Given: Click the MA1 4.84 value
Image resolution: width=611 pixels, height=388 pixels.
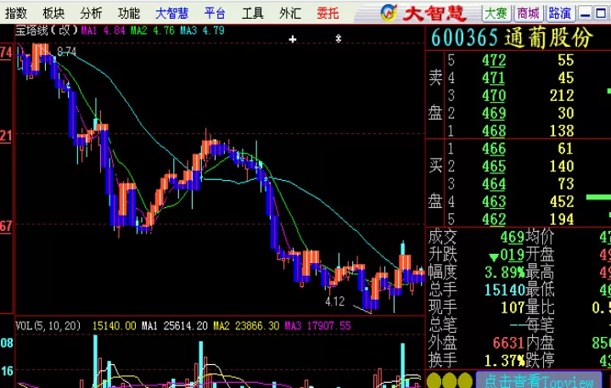Looking at the screenshot, I should [x=103, y=31].
